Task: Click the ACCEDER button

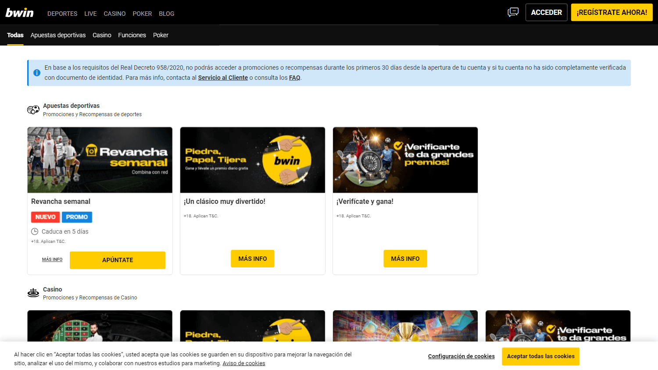Action: tap(546, 12)
